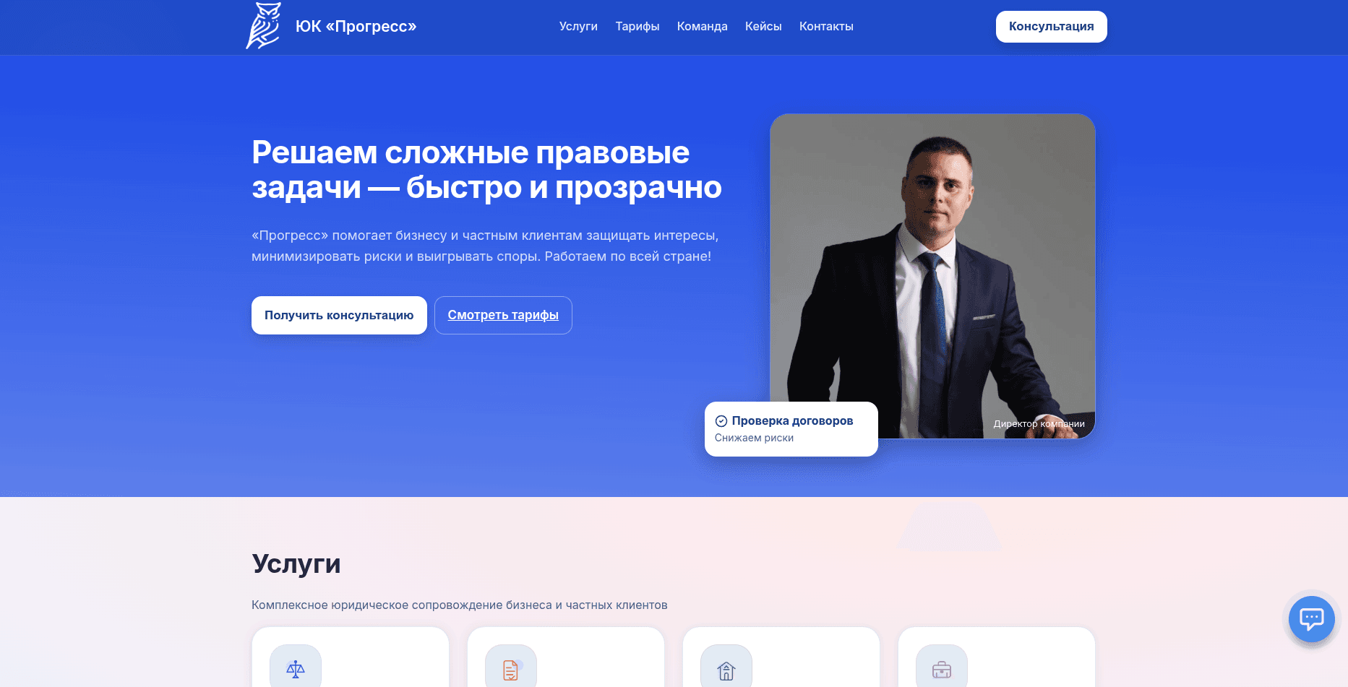Viewport: 1348px width, 687px height.
Task: Open the Команда navigation link
Action: pos(703,26)
